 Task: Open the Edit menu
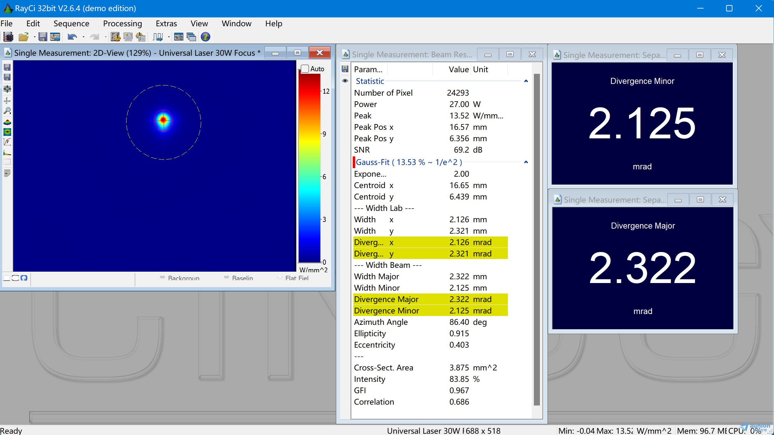click(33, 23)
